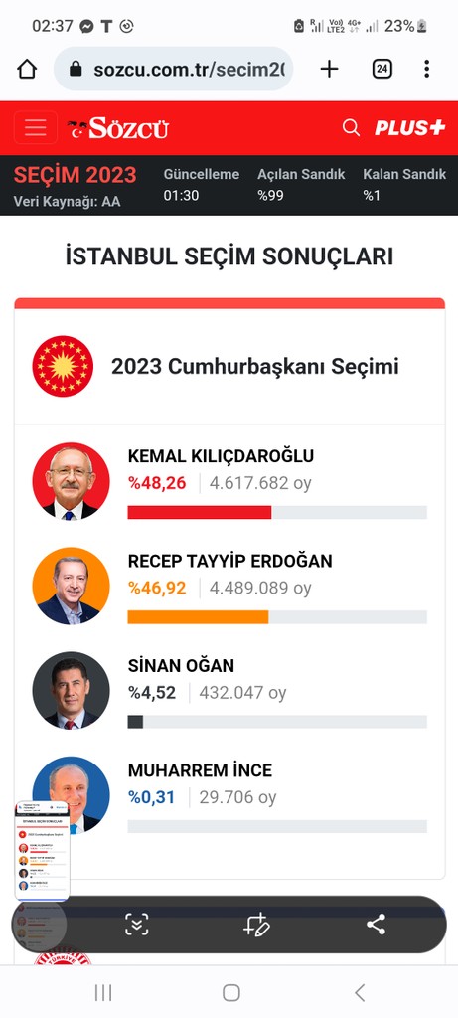Tap the search magnifier icon
The image size is (458, 1018).
tap(351, 128)
